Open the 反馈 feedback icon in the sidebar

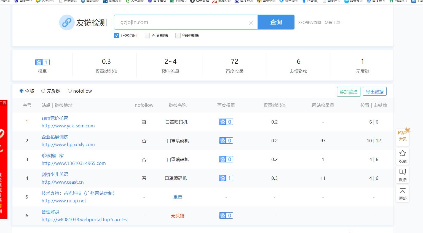point(403,175)
